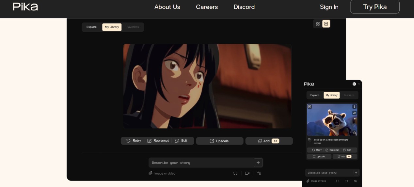Click the Sign In link

click(x=329, y=7)
